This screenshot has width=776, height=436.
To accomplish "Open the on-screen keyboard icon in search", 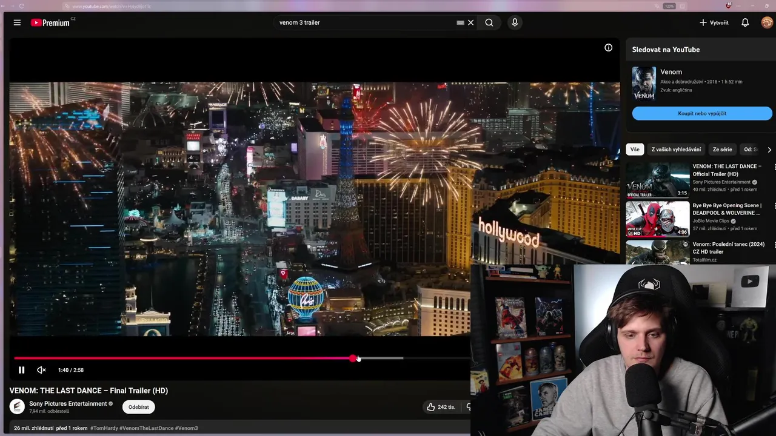I will 460,22.
